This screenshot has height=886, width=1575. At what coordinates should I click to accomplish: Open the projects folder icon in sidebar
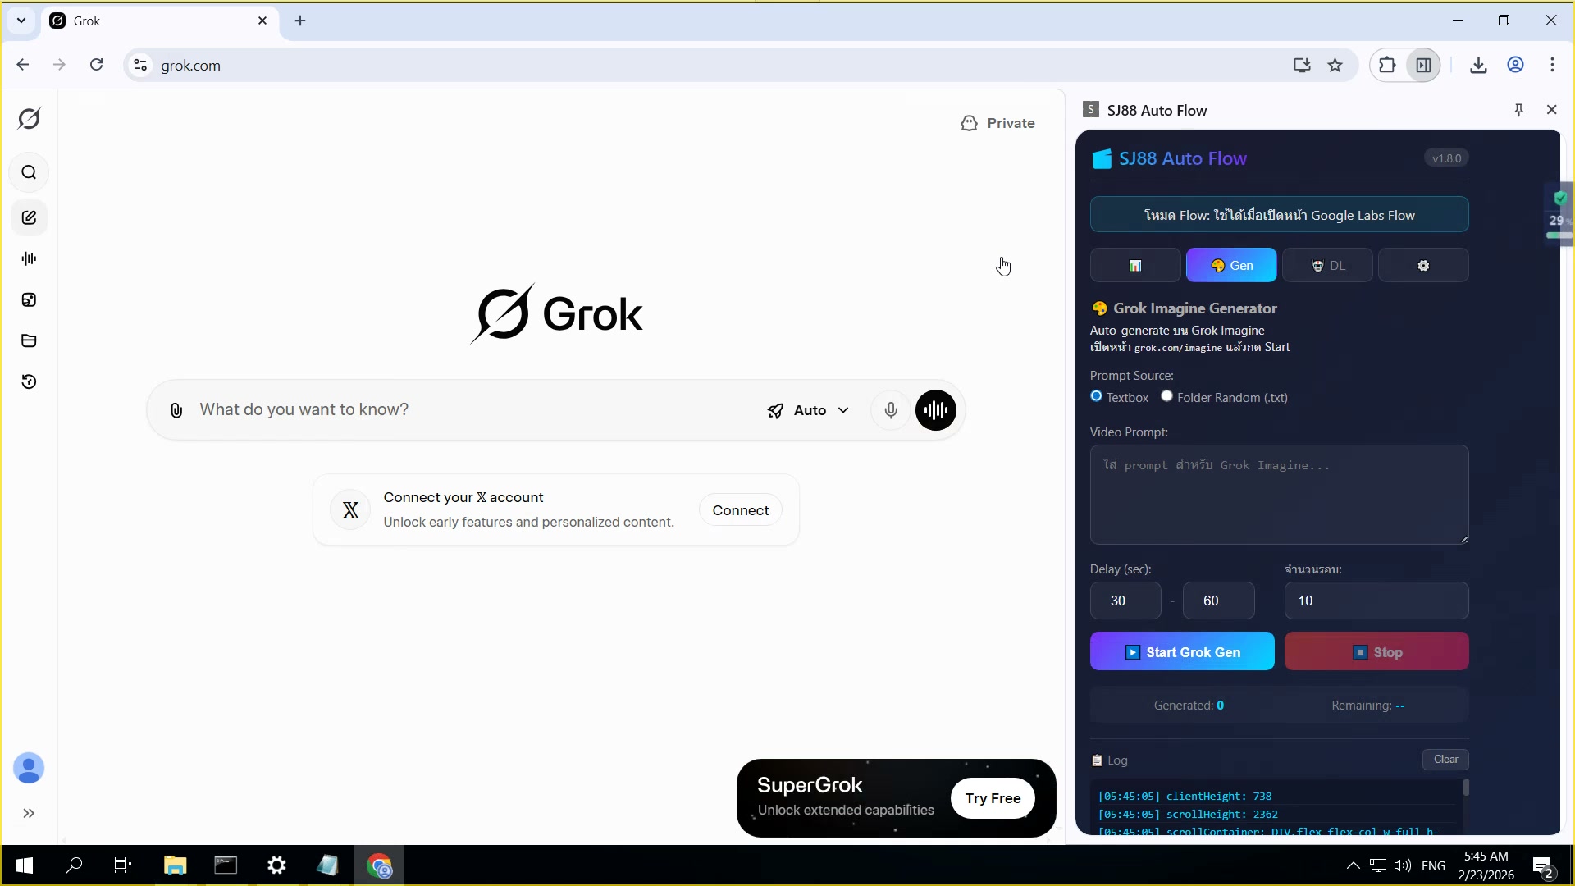[29, 340]
